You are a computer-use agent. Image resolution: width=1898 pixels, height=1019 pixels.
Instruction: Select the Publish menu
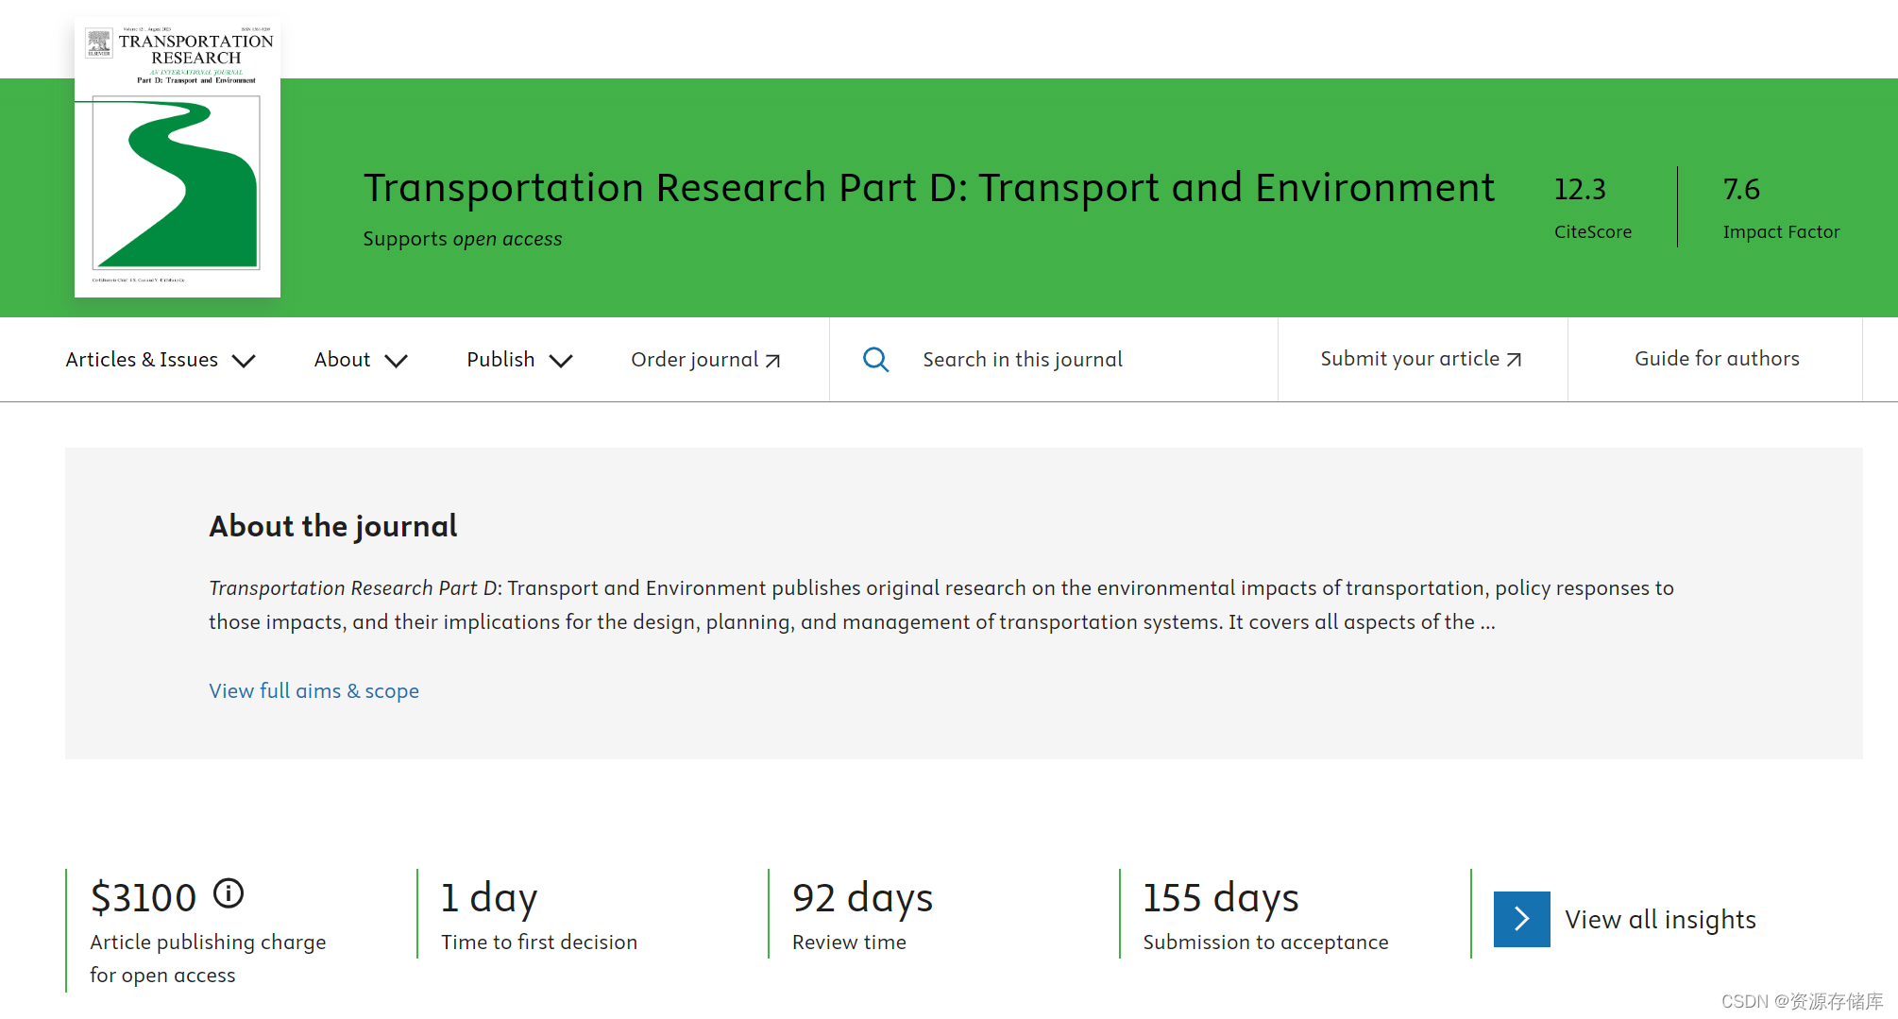500,359
